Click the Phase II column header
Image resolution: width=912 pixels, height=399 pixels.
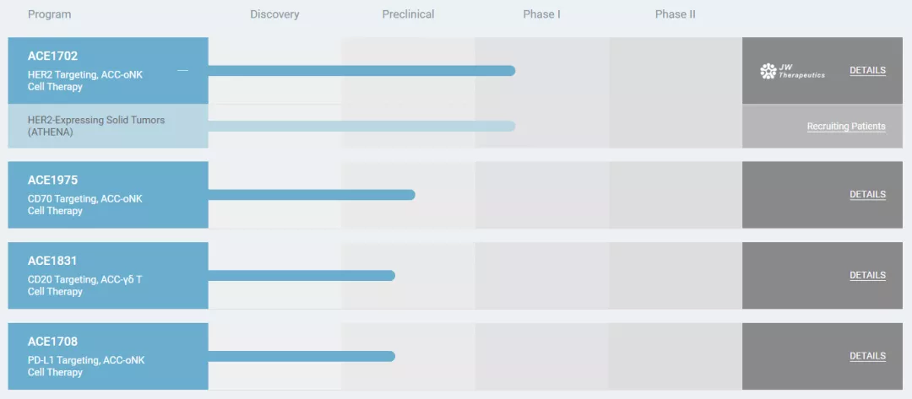[x=675, y=14]
